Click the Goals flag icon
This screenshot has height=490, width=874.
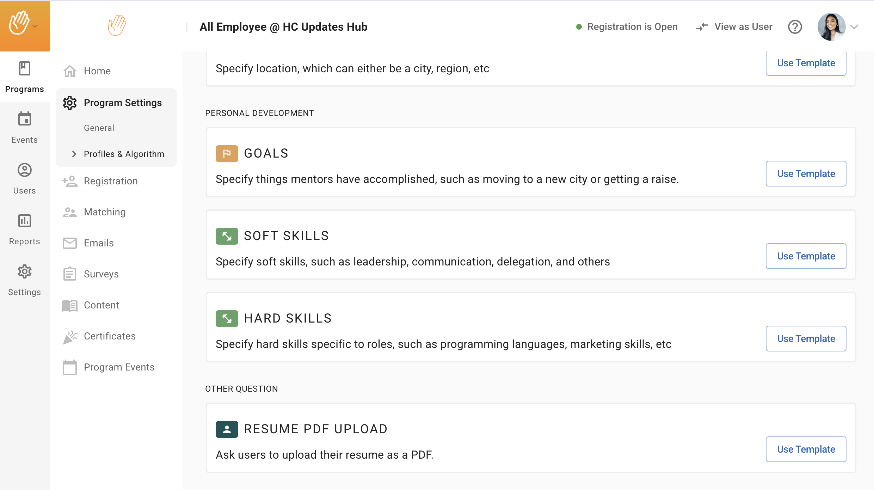227,153
